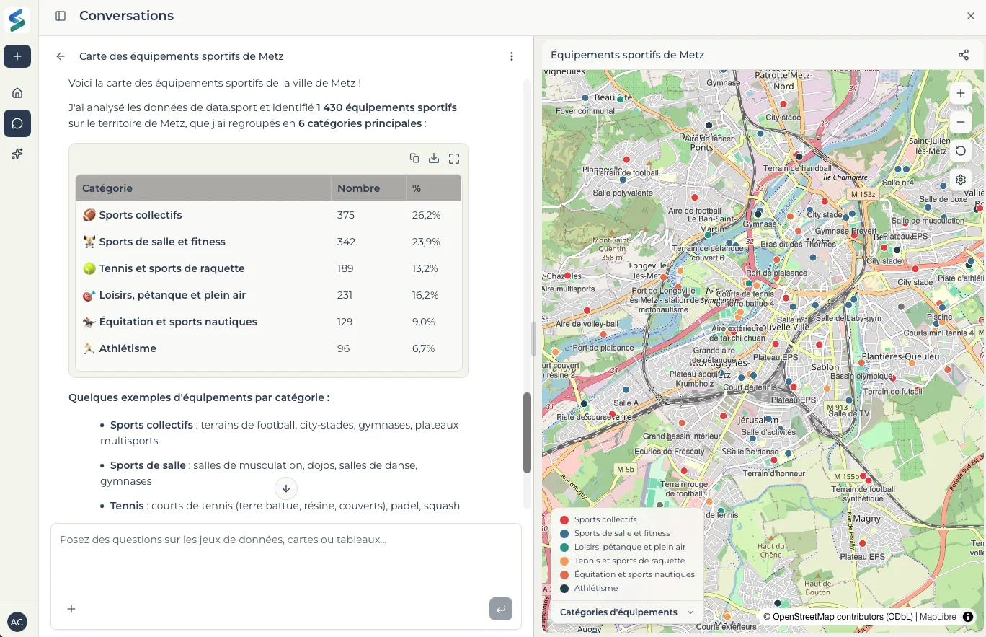The width and height of the screenshot is (986, 637).
Task: Zoom in on the map
Action: coord(961,93)
